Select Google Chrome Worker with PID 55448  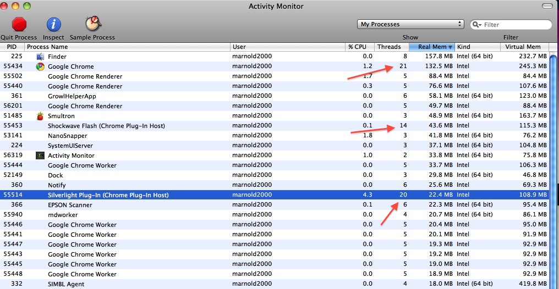pyautogui.click(x=275, y=274)
